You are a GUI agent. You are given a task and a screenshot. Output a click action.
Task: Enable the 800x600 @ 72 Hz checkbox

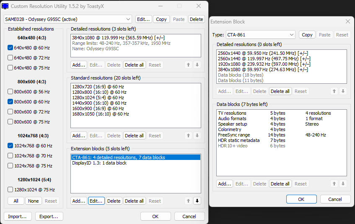[10, 112]
